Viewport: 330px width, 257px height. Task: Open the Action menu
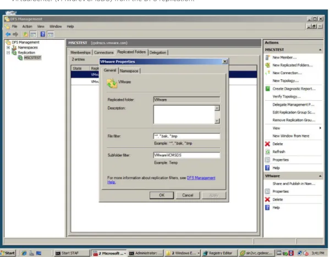coord(27,26)
